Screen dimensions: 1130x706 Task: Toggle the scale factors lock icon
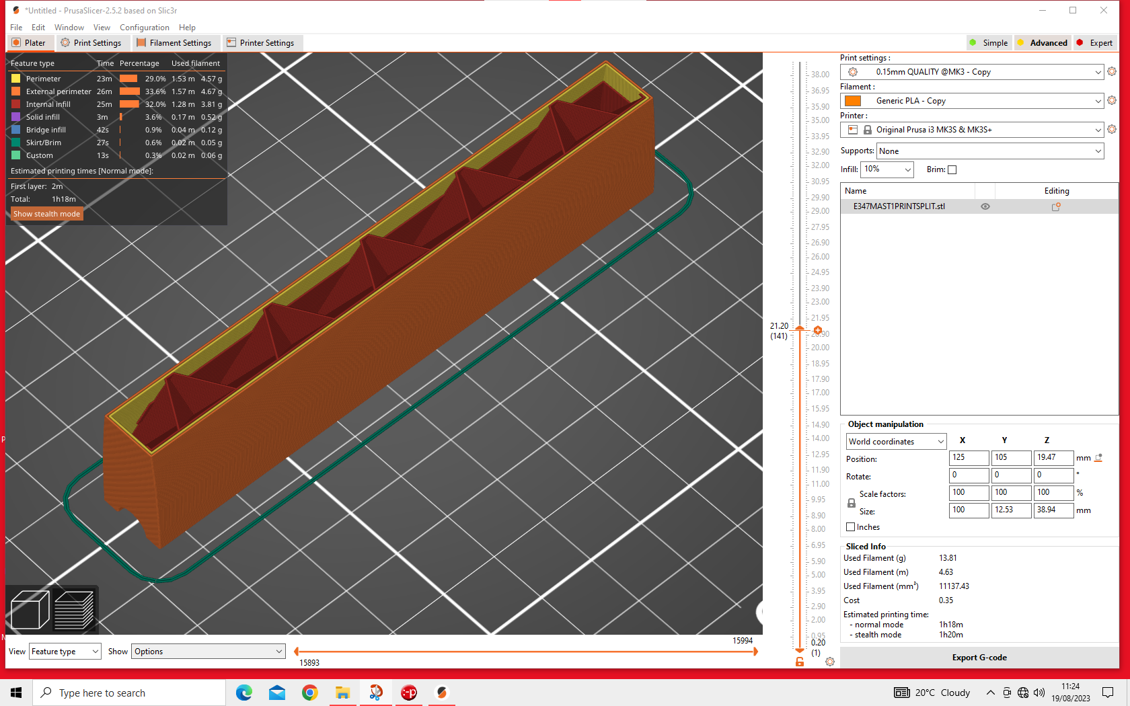click(x=852, y=503)
